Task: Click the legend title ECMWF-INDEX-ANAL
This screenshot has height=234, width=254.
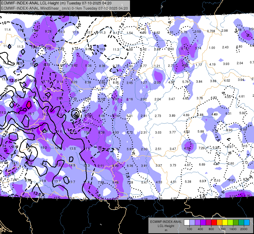Action: click(166, 222)
